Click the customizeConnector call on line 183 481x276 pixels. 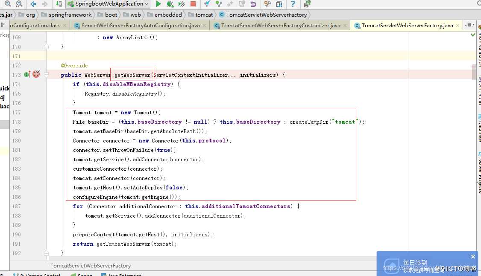100,169
